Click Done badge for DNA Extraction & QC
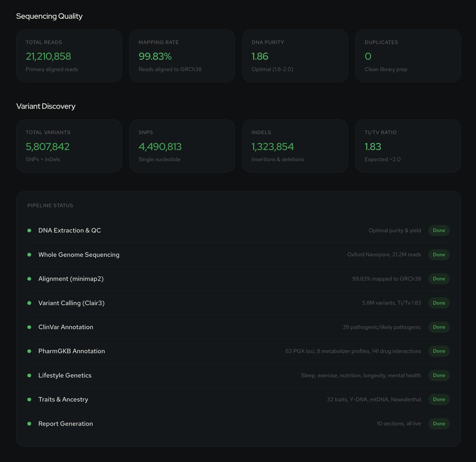This screenshot has width=476, height=462. click(439, 231)
